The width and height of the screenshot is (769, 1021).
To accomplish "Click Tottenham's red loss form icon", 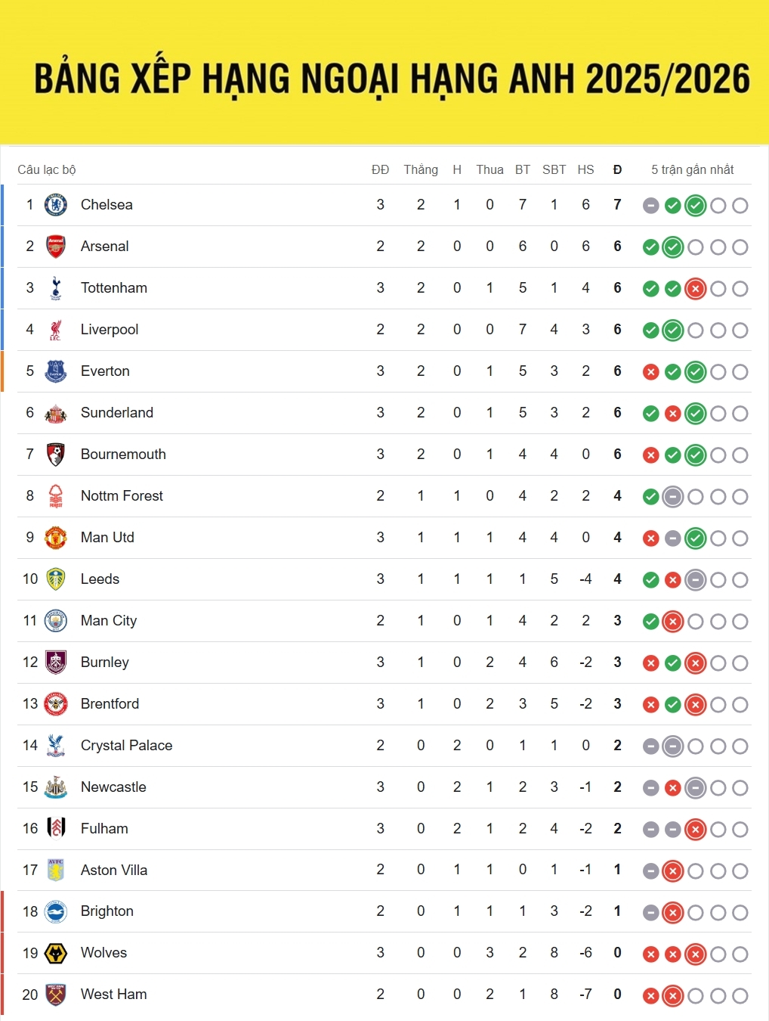I will point(696,289).
